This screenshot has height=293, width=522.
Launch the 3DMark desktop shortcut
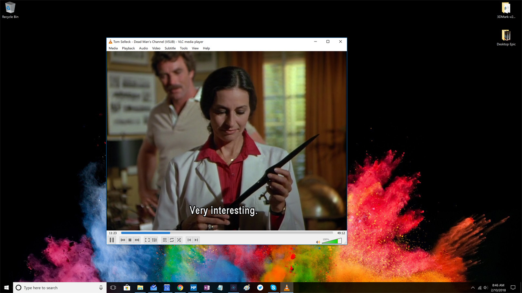(506, 8)
